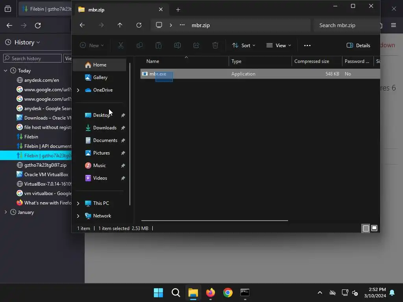
Task: Expand the January history group
Action: [6, 212]
